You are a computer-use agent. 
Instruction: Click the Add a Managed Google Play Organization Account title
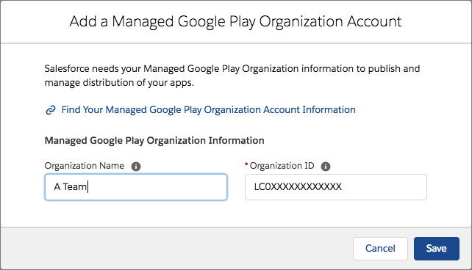[x=235, y=21]
